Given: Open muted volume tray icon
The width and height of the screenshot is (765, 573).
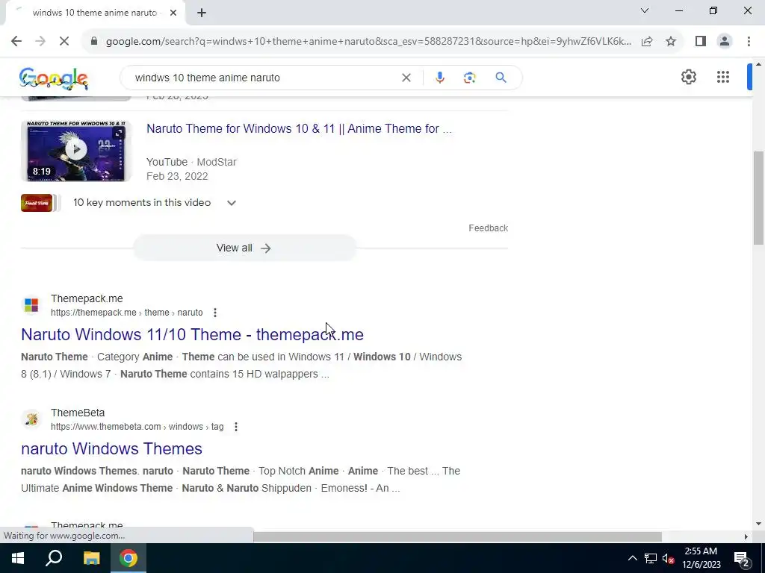Looking at the screenshot, I should tap(669, 558).
